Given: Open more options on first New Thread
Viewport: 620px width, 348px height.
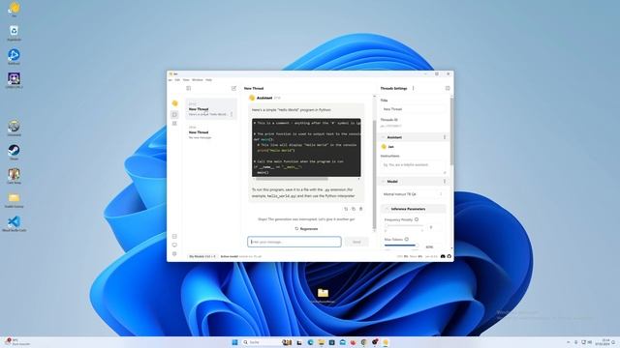Looking at the screenshot, I should (x=232, y=114).
